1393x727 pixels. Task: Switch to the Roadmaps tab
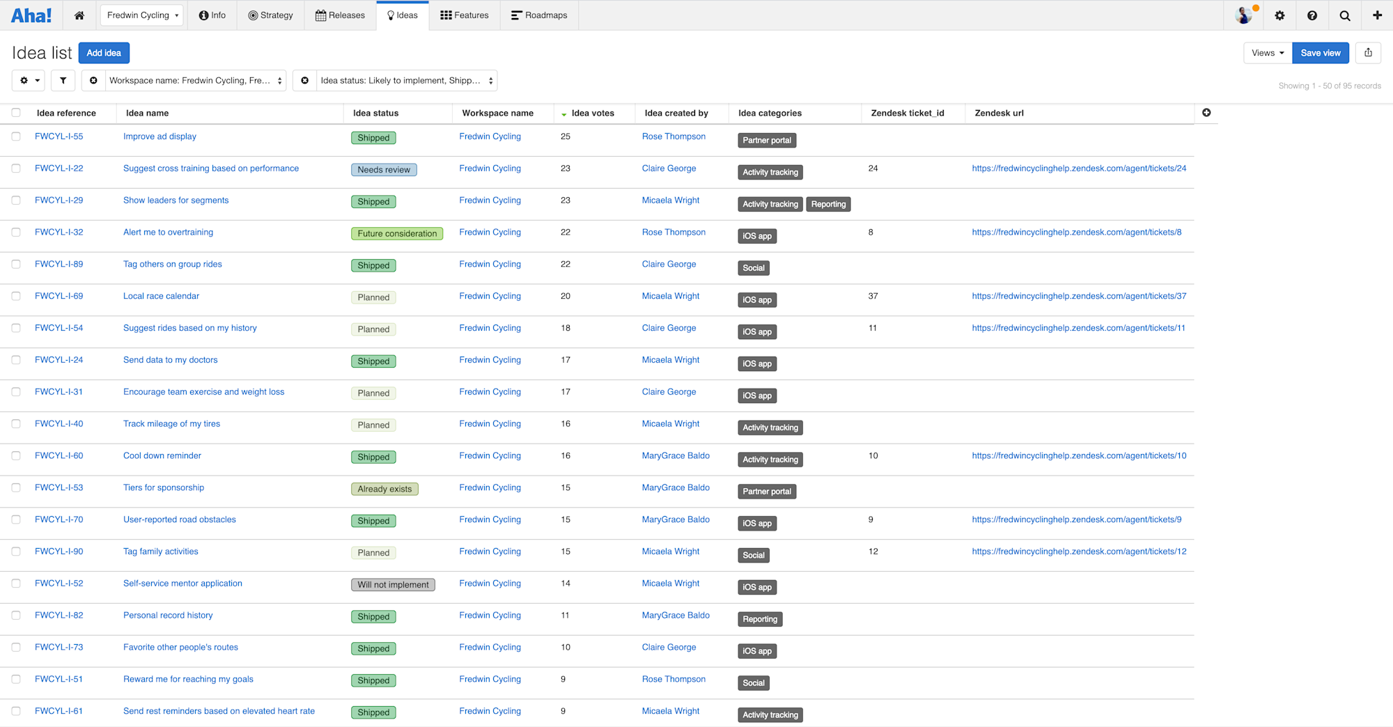coord(538,15)
